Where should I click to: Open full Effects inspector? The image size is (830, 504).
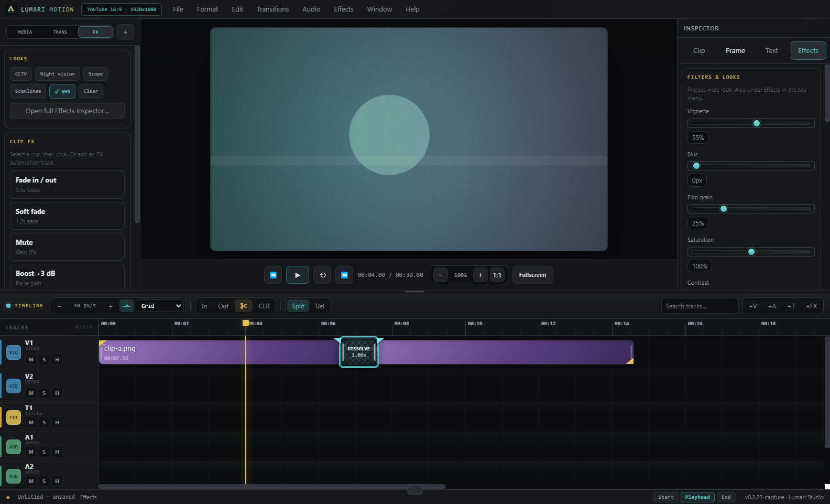pos(67,111)
